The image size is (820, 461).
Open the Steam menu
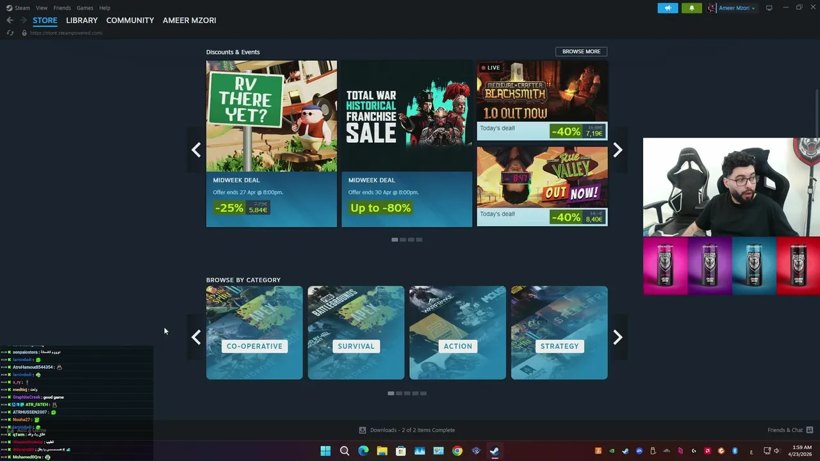pos(22,8)
